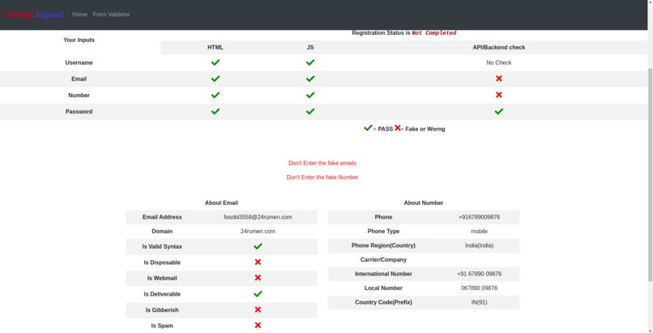The image size is (653, 333).
Task: Click the Email API/Backend red cross
Action: (x=499, y=79)
